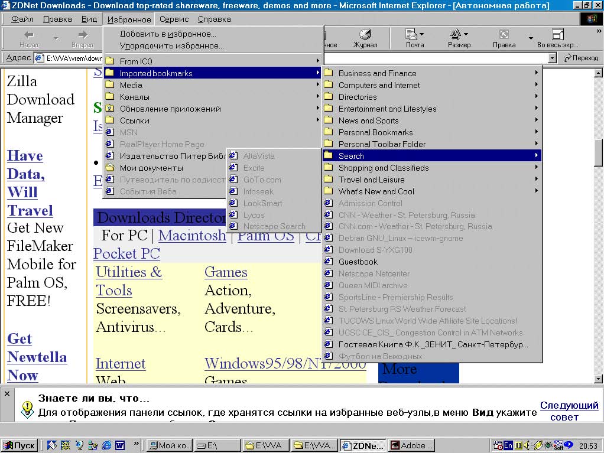Expand Travel and Leisure folder

432,180
